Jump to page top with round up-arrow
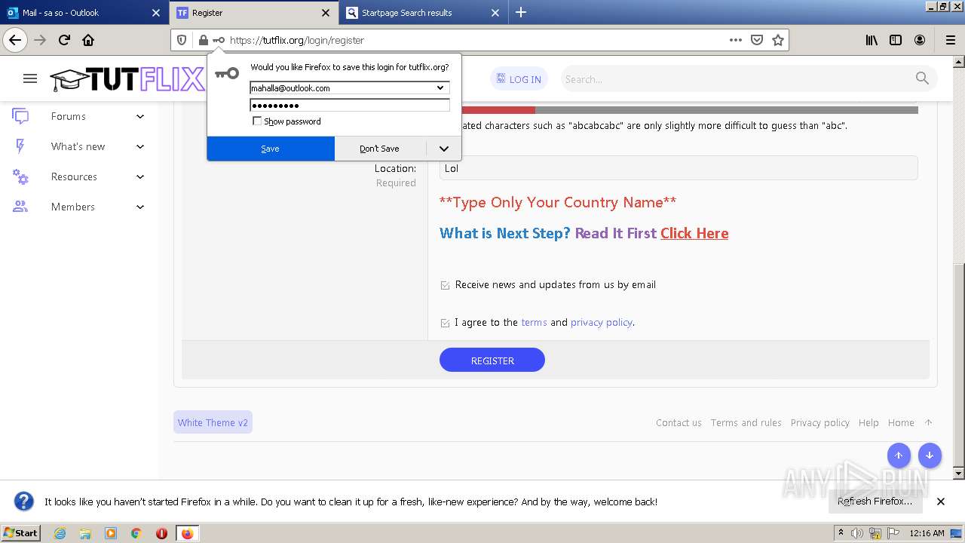The height and width of the screenshot is (543, 965). pyautogui.click(x=899, y=456)
